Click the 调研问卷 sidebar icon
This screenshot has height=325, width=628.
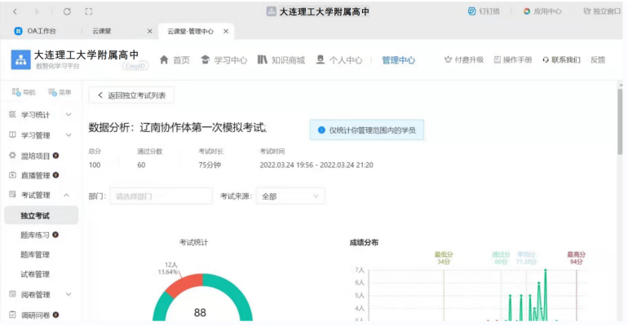pyautogui.click(x=12, y=314)
